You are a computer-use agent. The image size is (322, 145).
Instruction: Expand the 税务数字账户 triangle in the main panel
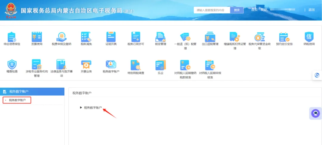coord(81,108)
